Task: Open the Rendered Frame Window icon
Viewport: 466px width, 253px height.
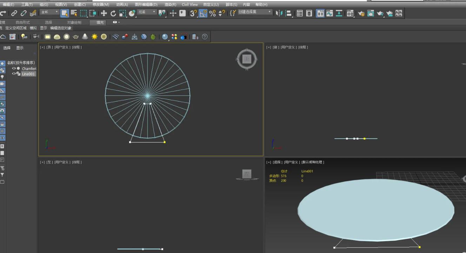Action: point(371,13)
